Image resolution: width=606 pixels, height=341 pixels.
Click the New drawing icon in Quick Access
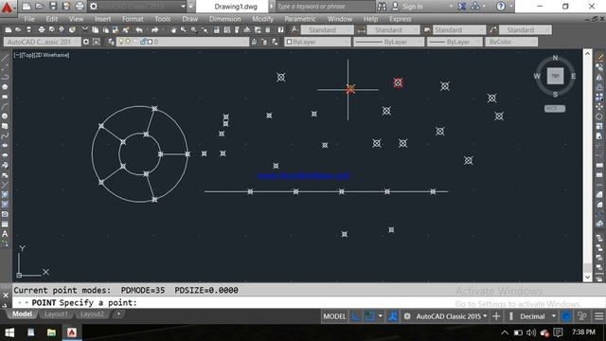(x=27, y=7)
